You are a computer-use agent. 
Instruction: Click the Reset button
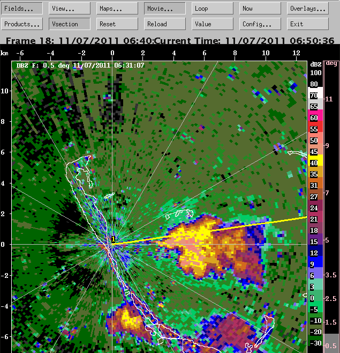[117, 24]
